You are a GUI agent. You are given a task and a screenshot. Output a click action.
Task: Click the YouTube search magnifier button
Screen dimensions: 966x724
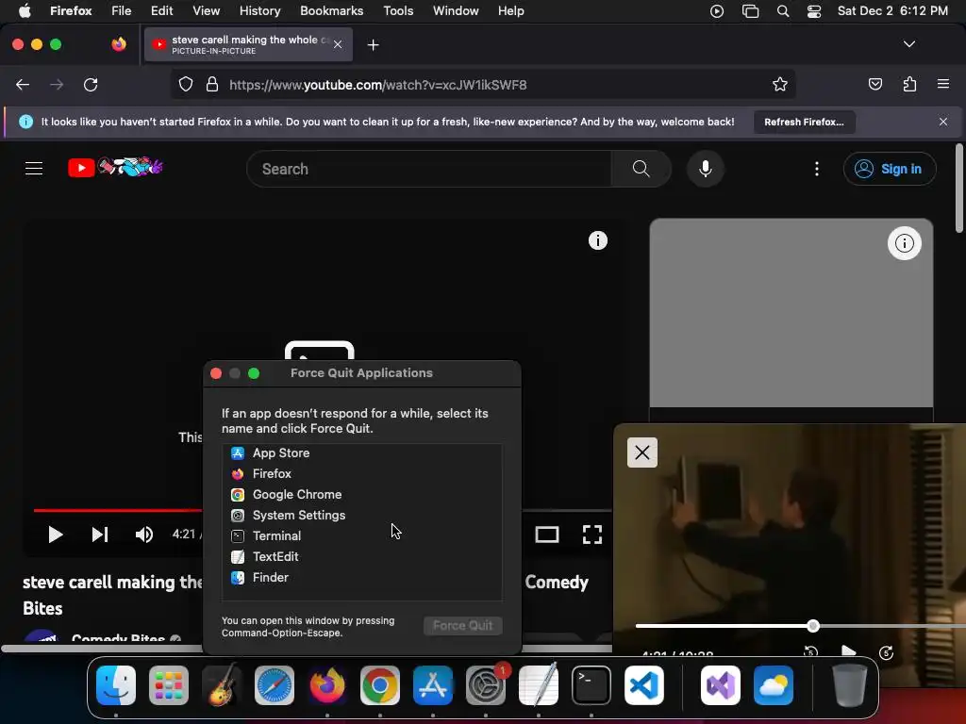641,169
